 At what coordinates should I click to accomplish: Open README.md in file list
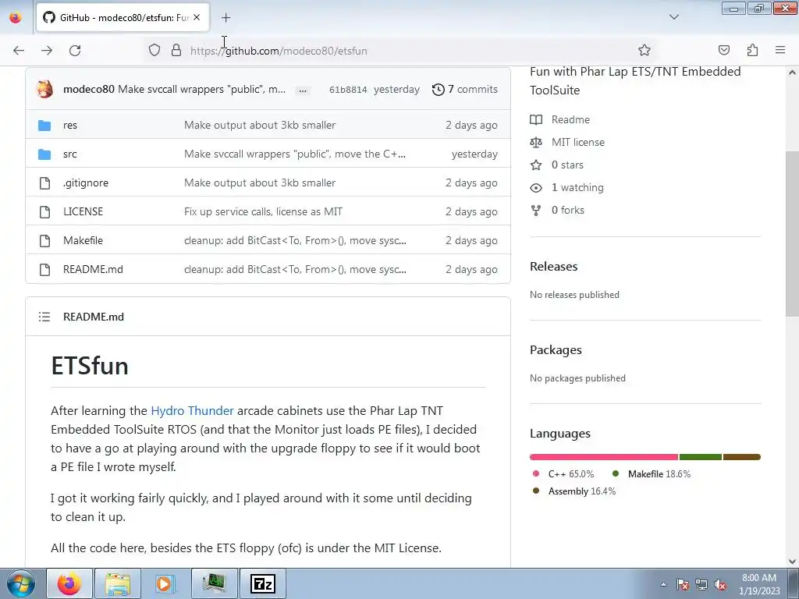click(94, 269)
